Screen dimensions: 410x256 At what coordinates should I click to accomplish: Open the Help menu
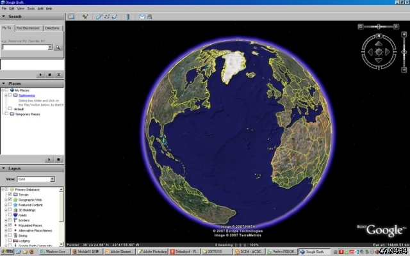point(49,8)
